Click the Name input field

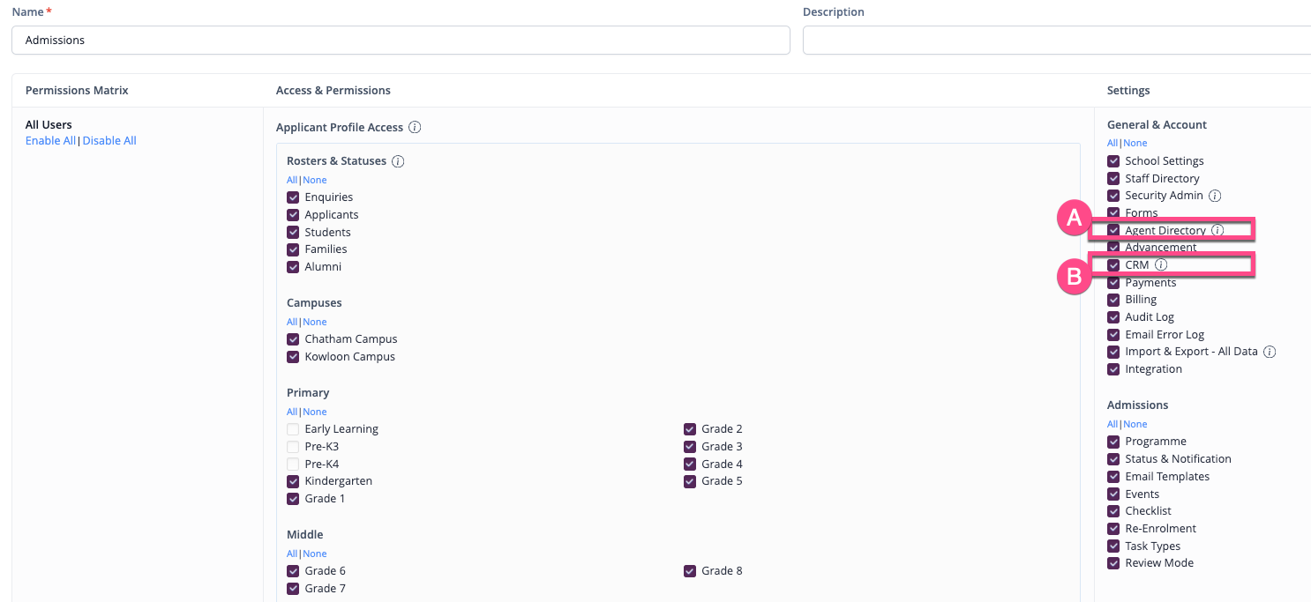click(401, 41)
